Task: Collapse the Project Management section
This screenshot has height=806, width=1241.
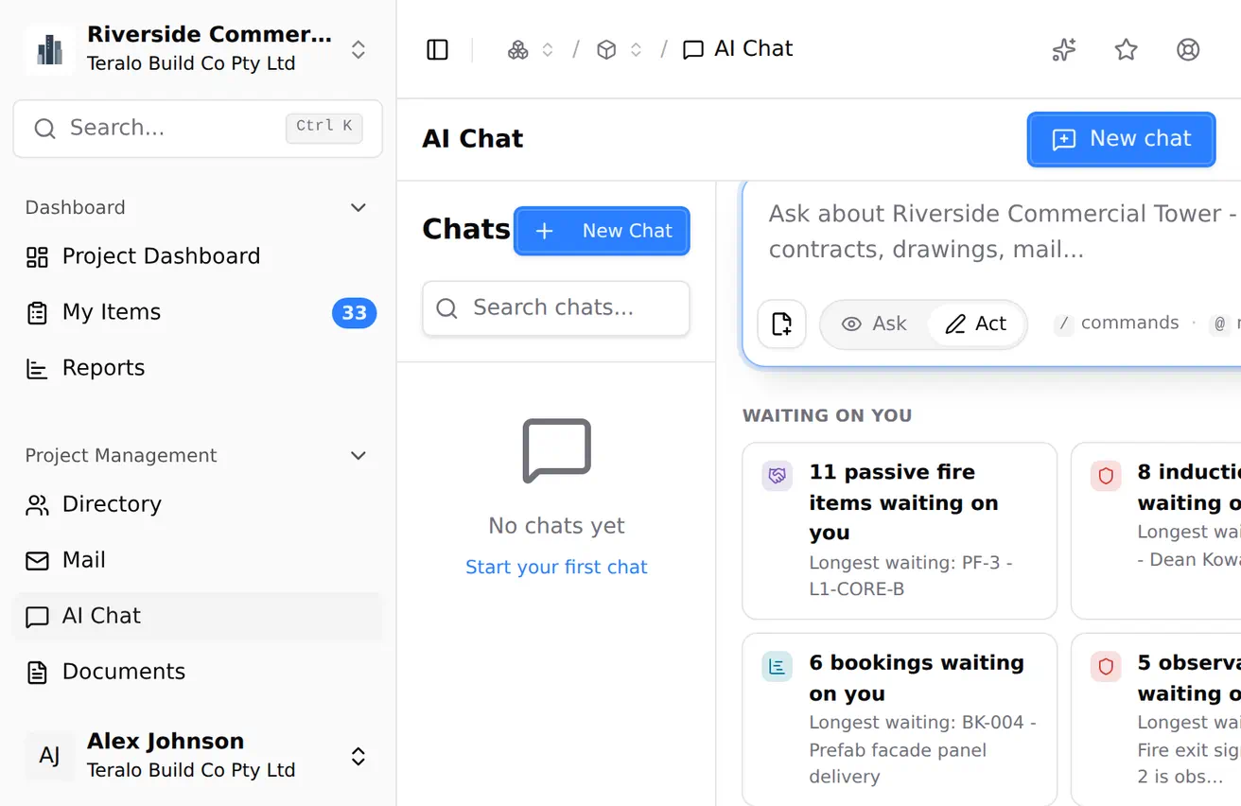Action: tap(358, 456)
